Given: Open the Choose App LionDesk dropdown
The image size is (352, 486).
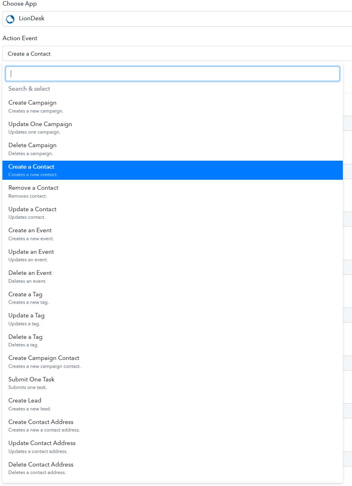Looking at the screenshot, I should [177, 19].
